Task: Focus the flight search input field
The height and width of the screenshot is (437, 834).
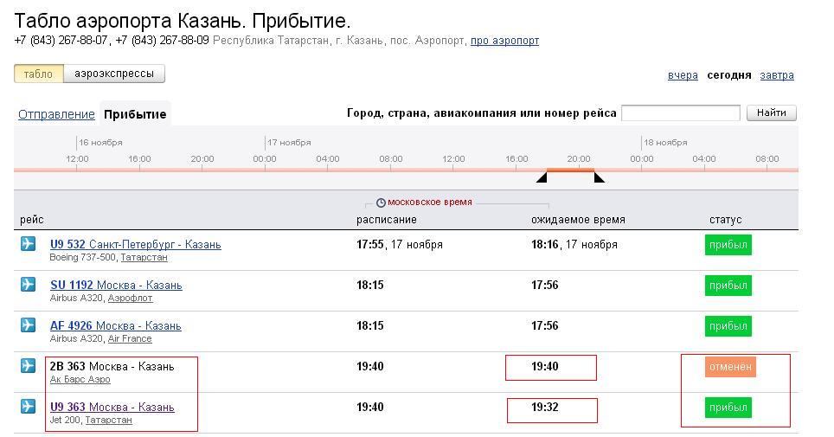Action: pyautogui.click(x=681, y=112)
